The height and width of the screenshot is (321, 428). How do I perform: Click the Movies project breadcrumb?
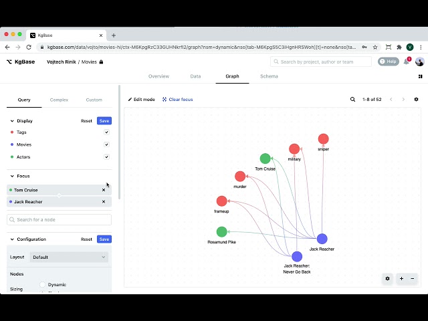[89, 62]
